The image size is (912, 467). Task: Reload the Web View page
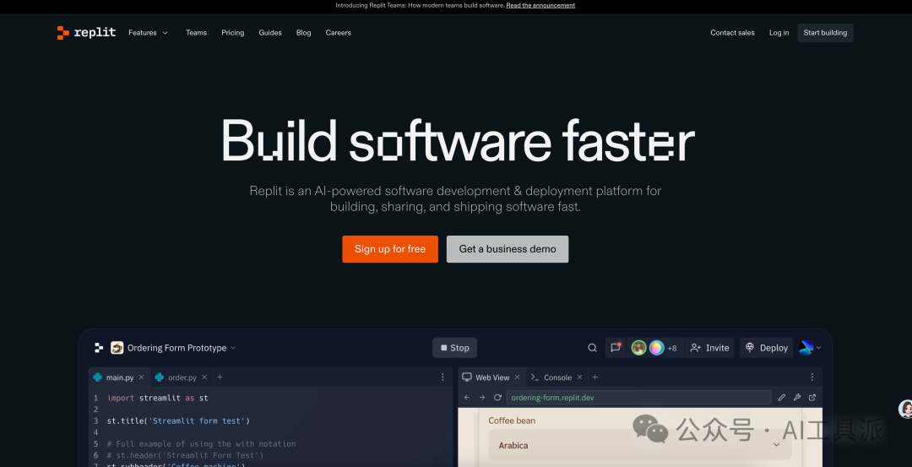click(497, 398)
